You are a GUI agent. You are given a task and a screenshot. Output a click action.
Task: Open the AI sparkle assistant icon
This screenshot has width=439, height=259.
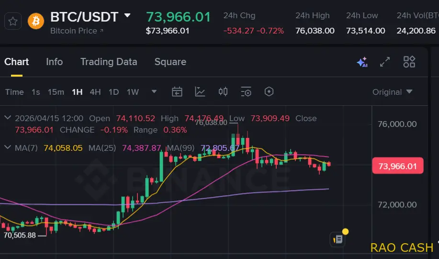(x=362, y=62)
